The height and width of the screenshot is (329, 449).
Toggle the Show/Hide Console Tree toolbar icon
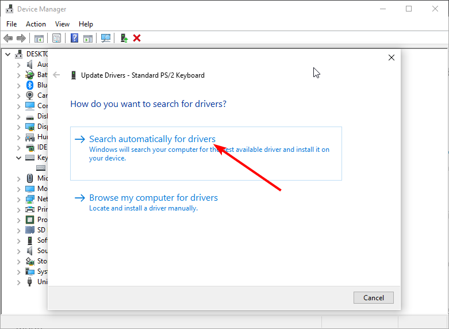pos(39,38)
